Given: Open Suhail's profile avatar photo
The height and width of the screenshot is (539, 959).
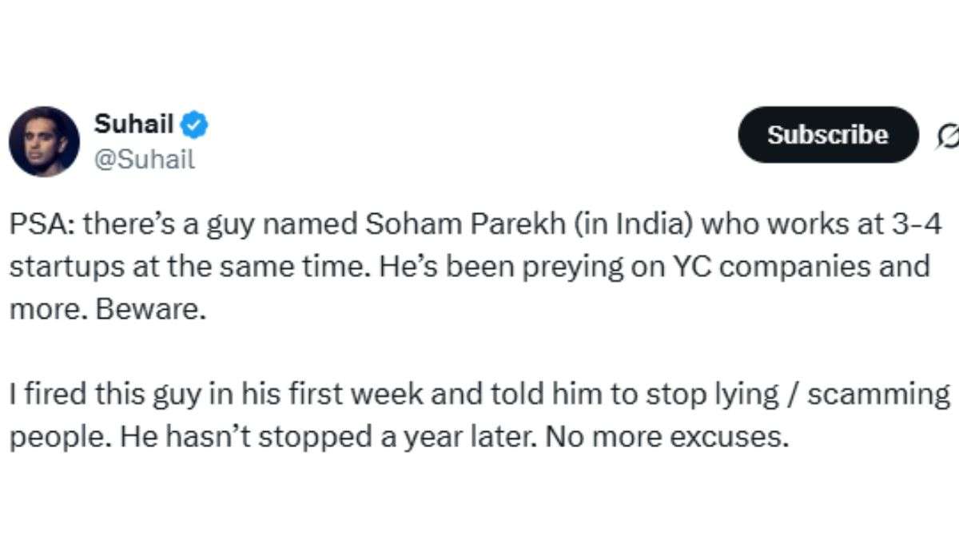Looking at the screenshot, I should [x=44, y=141].
